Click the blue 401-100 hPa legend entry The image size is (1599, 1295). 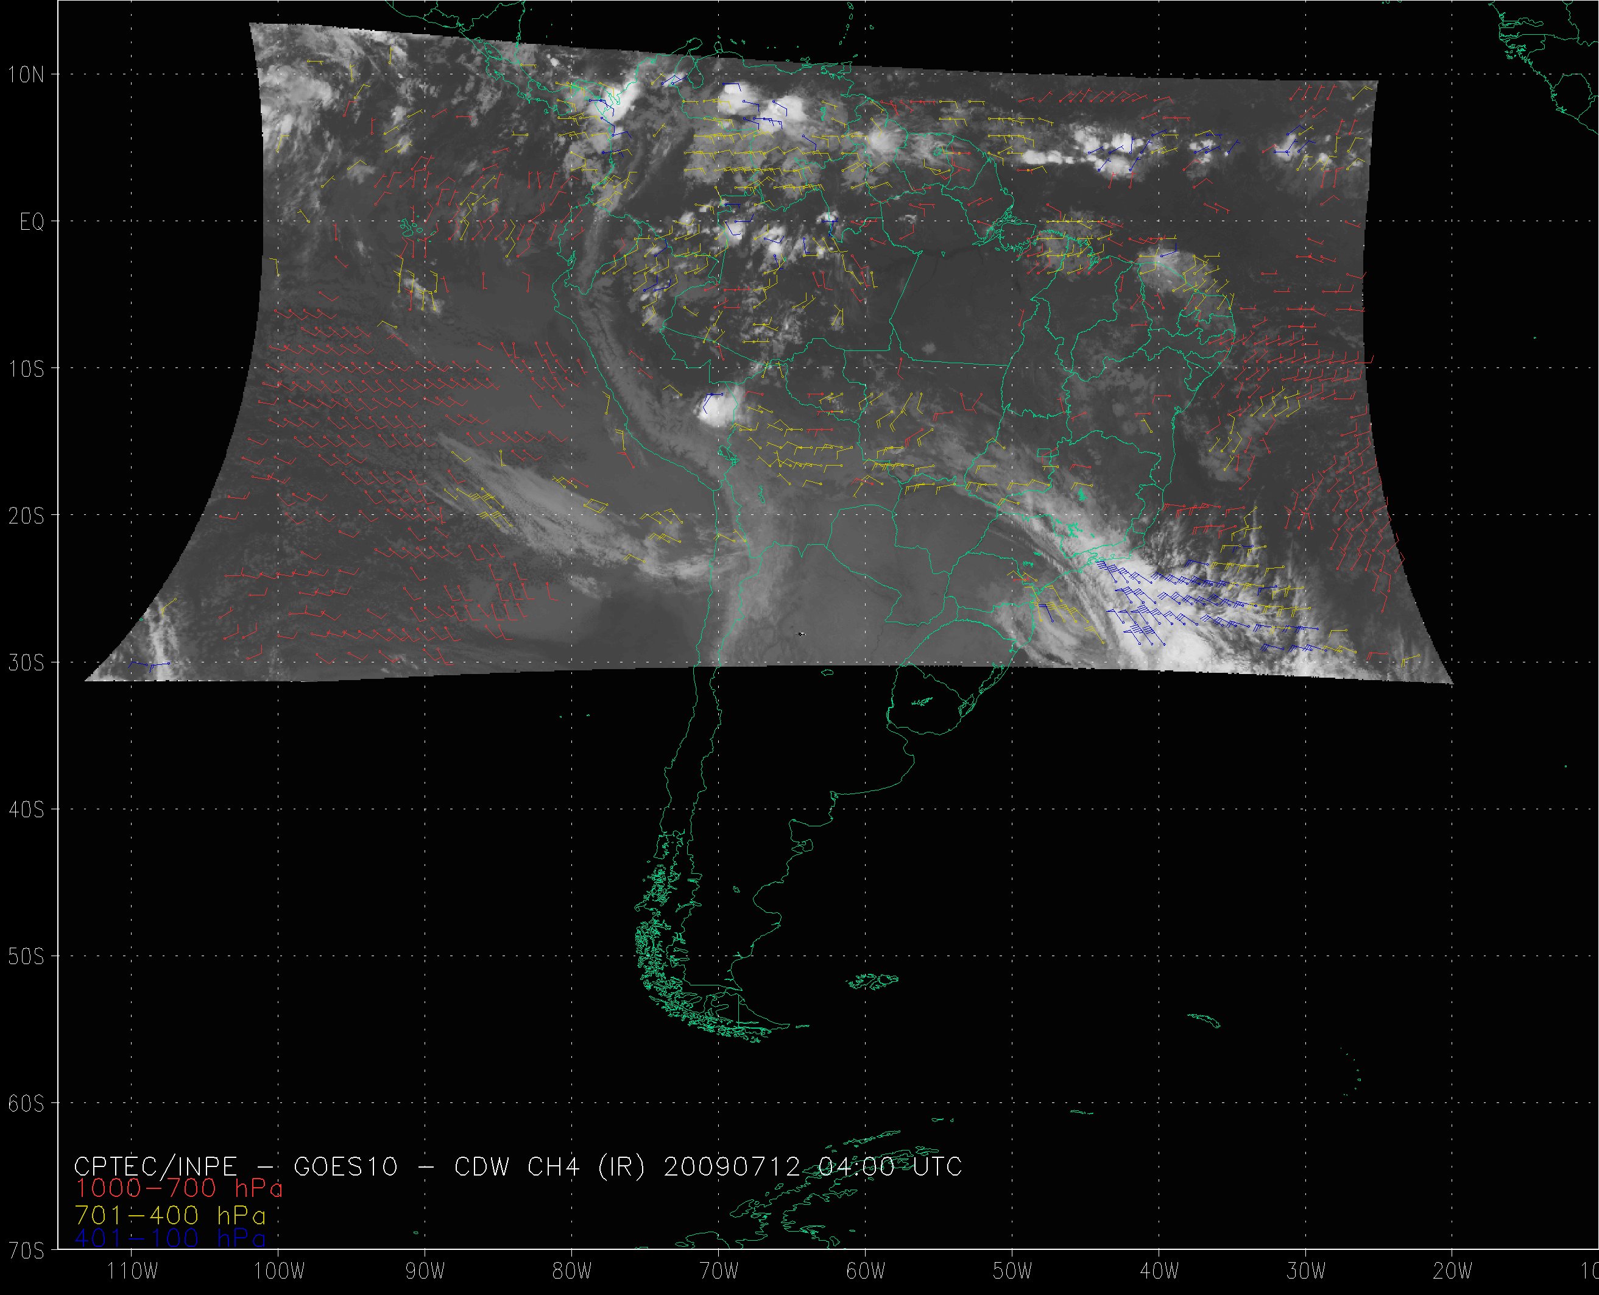[170, 1239]
